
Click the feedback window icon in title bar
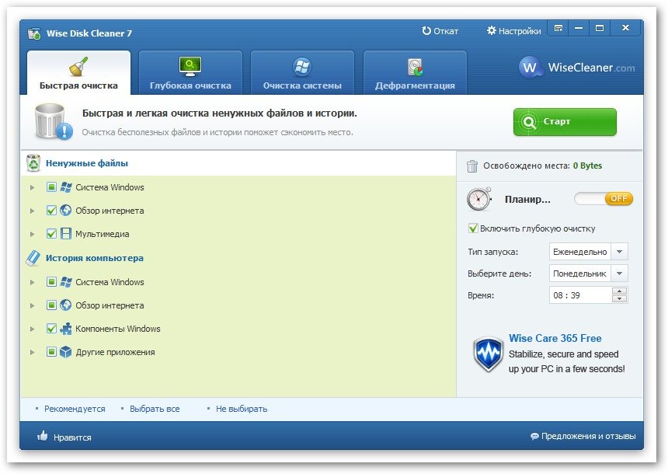click(558, 29)
